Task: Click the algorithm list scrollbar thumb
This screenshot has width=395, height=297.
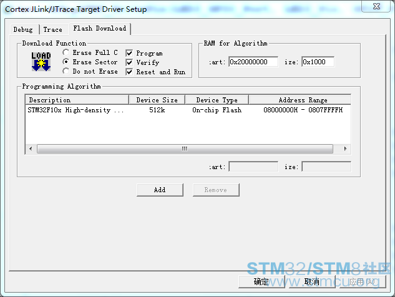Action: pos(185,148)
